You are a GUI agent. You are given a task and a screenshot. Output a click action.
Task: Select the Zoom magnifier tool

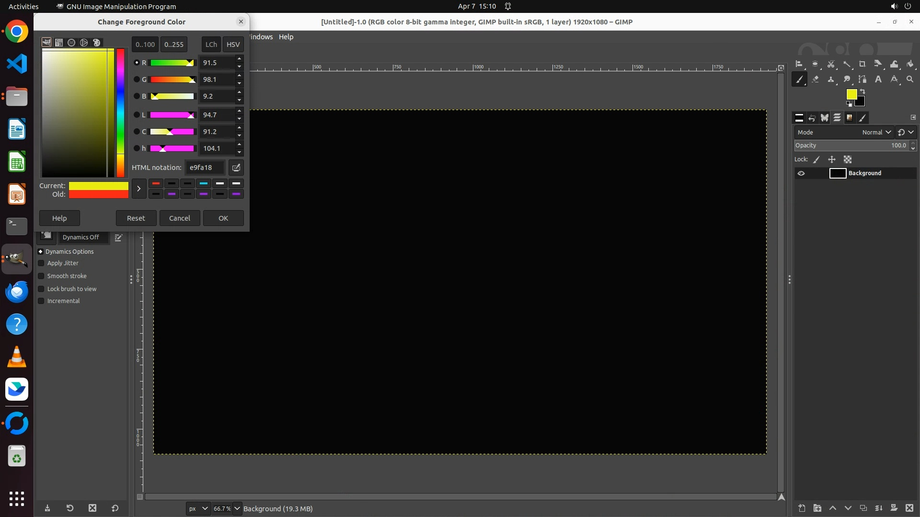pyautogui.click(x=910, y=79)
